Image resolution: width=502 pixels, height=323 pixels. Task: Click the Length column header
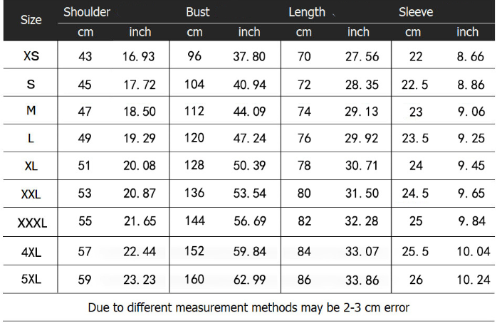pyautogui.click(x=307, y=12)
